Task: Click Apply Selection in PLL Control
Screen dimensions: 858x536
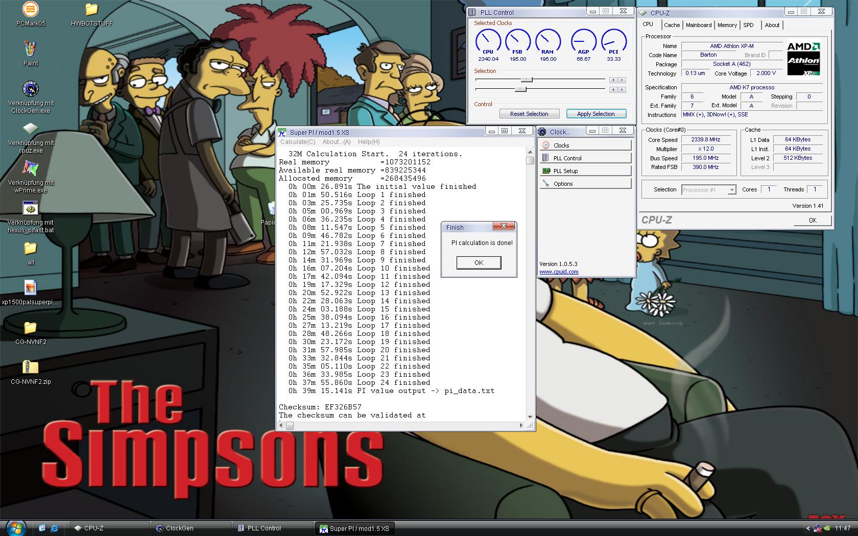Action: point(595,114)
